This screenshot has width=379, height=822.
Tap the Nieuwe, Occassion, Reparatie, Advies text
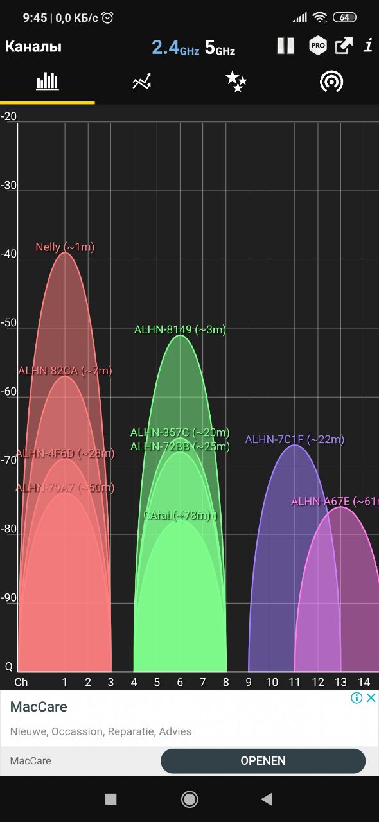101,731
